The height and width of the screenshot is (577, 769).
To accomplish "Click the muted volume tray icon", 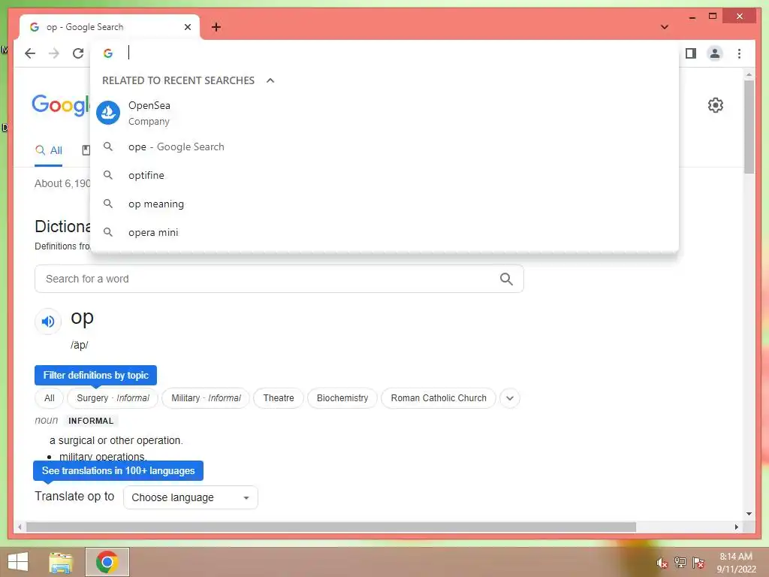I will click(x=662, y=563).
